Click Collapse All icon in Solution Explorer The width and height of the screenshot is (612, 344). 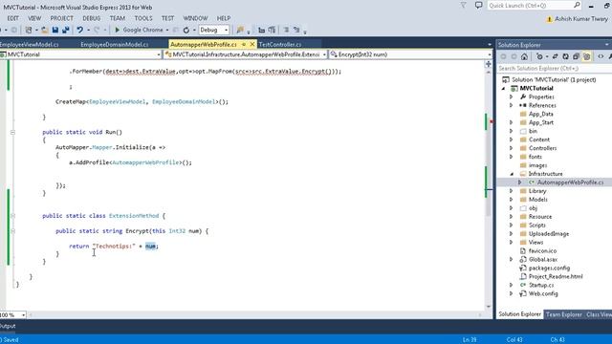click(x=576, y=57)
